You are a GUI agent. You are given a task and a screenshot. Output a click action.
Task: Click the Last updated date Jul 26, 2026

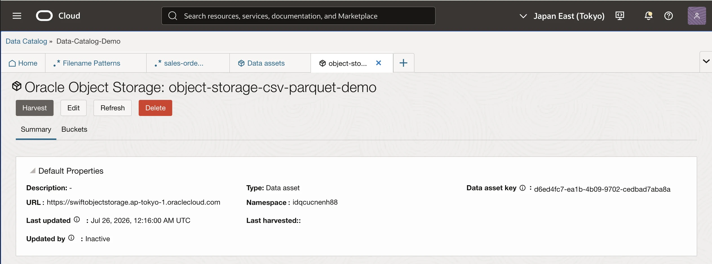[x=140, y=221]
